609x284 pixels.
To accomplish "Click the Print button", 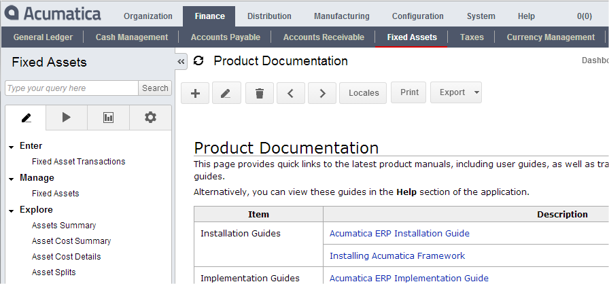I will point(409,92).
